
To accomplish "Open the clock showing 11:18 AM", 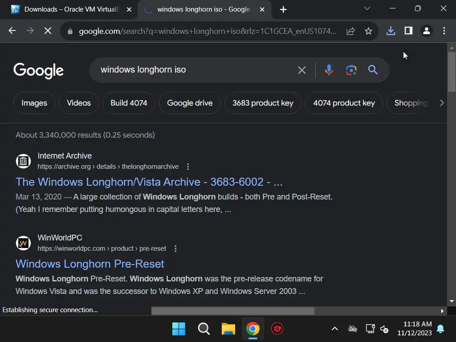I will click(x=415, y=329).
